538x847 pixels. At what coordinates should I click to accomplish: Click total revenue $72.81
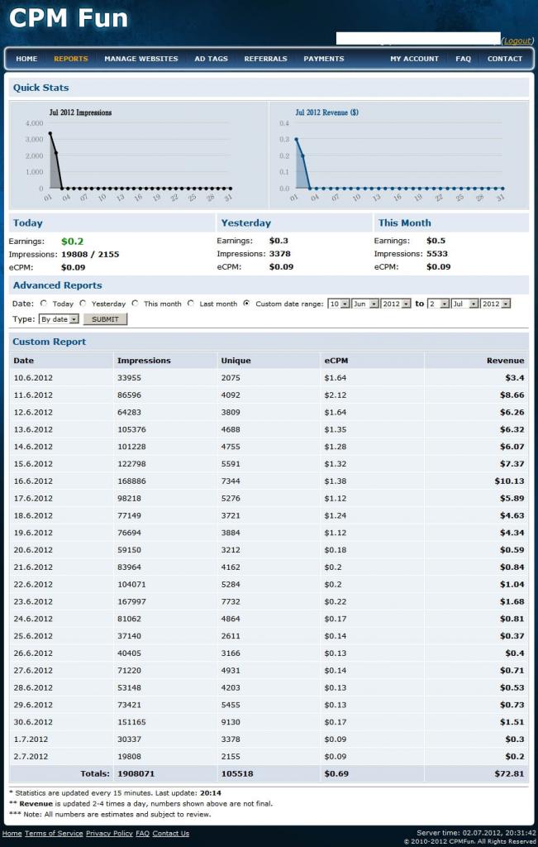509,773
